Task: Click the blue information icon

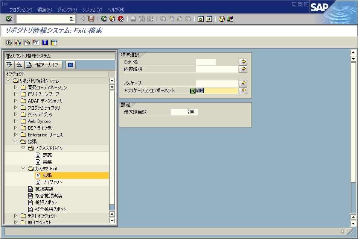Action: coord(45,42)
